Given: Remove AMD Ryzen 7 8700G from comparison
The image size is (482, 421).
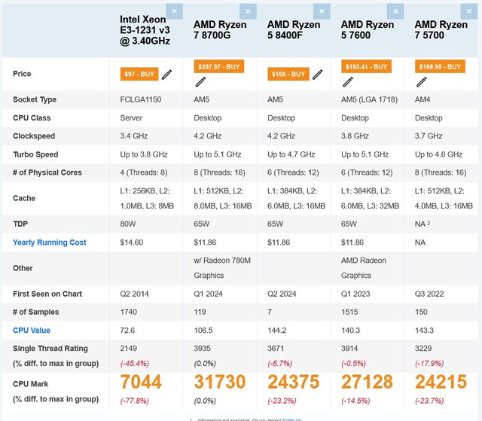Looking at the screenshot, I should [x=248, y=11].
